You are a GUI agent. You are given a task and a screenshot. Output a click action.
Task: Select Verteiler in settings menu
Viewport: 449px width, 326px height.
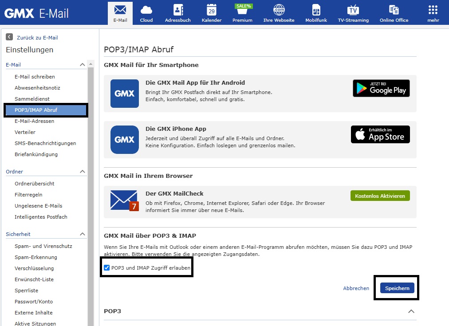[25, 132]
